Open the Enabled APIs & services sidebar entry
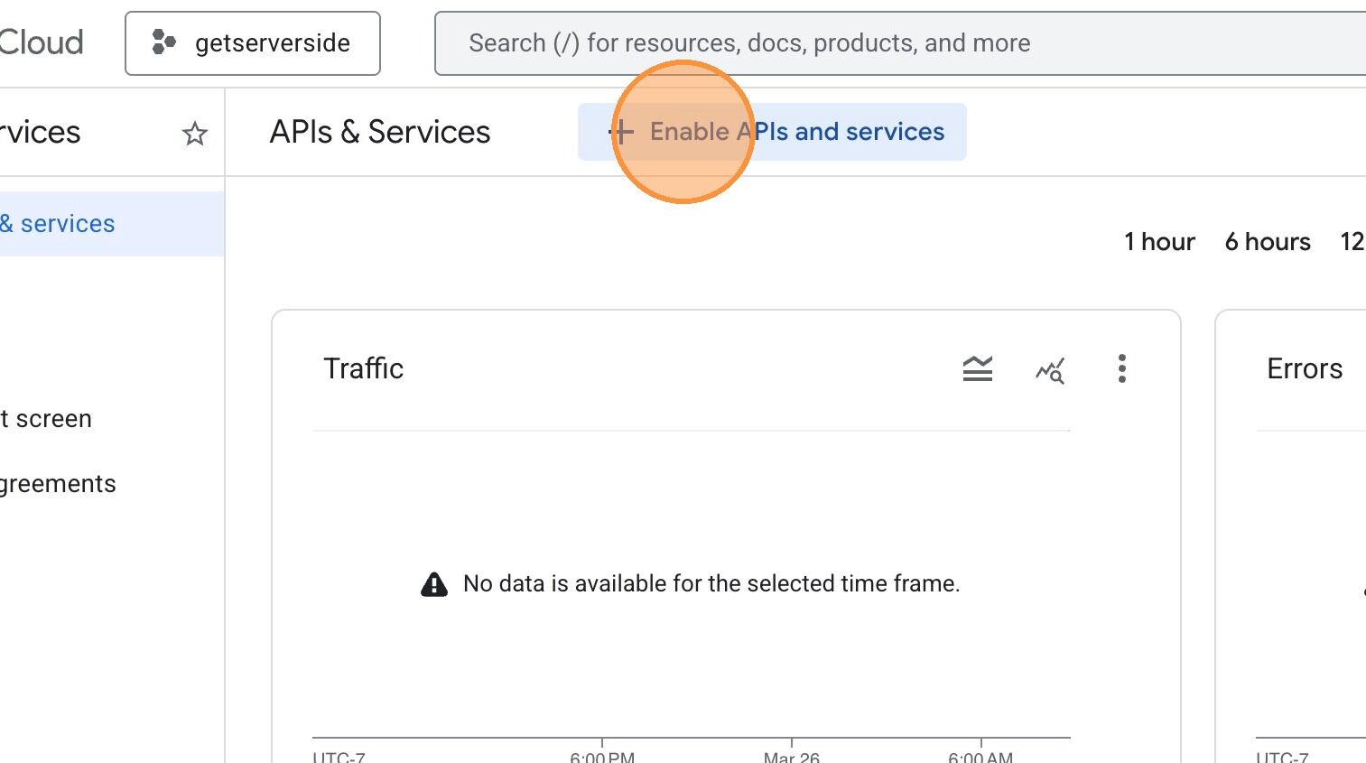Image resolution: width=1366 pixels, height=763 pixels. [x=58, y=223]
